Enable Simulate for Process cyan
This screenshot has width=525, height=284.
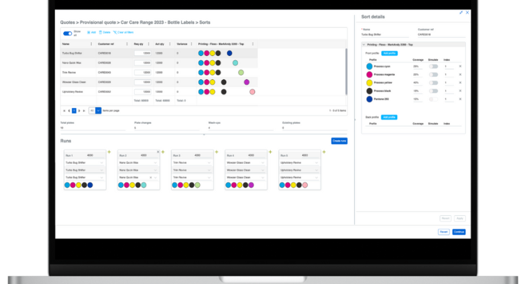(434, 66)
